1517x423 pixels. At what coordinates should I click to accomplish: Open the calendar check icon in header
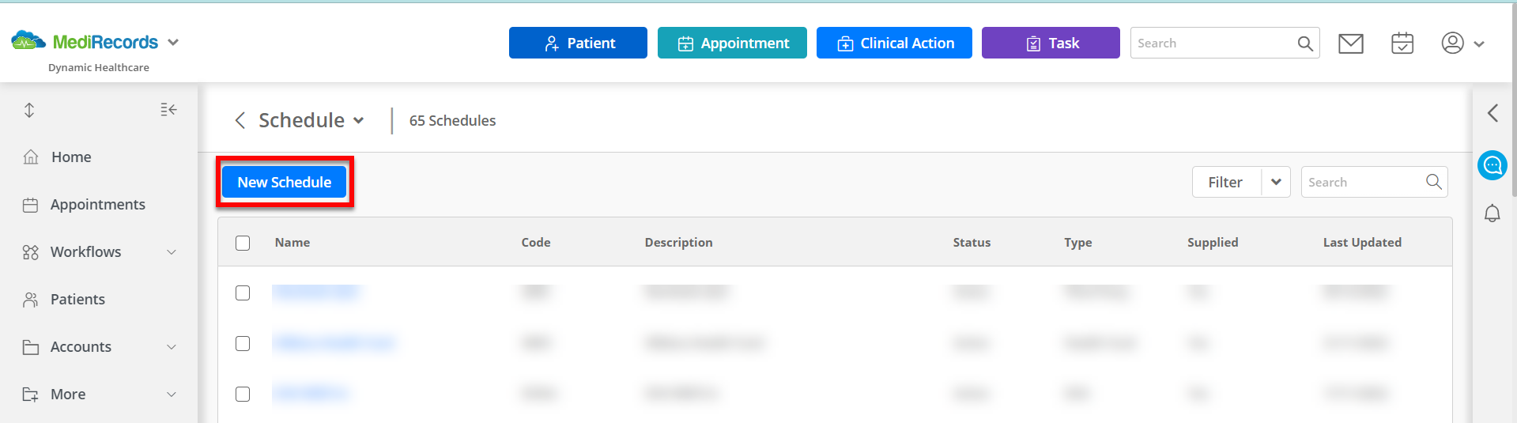[1402, 43]
